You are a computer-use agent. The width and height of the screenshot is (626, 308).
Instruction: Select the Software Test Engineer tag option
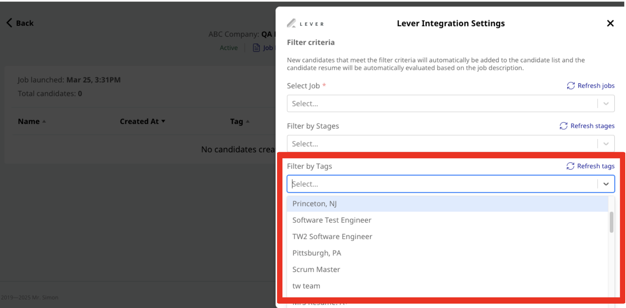pos(447,220)
